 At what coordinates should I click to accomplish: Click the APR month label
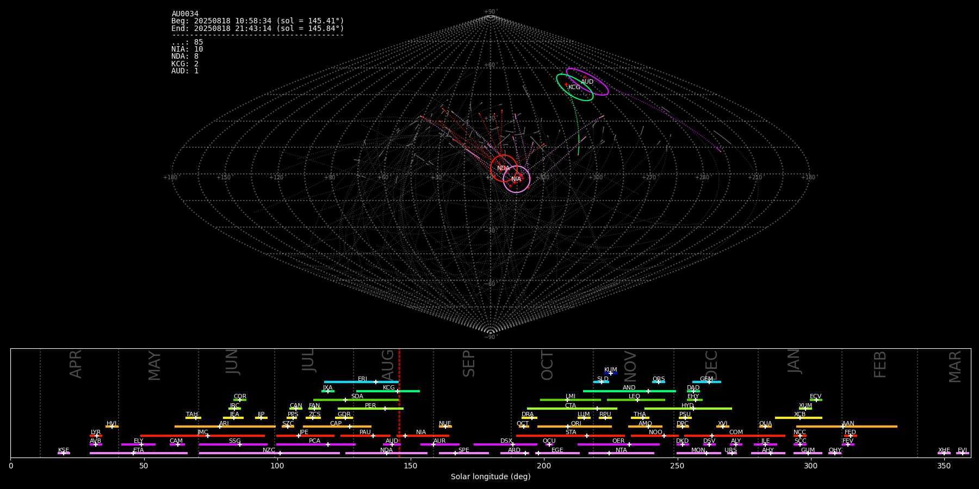76,364
